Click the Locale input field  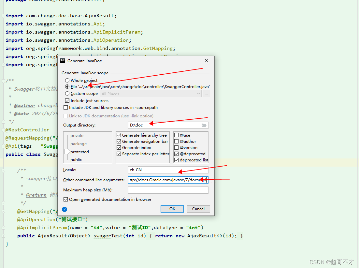[168, 170]
